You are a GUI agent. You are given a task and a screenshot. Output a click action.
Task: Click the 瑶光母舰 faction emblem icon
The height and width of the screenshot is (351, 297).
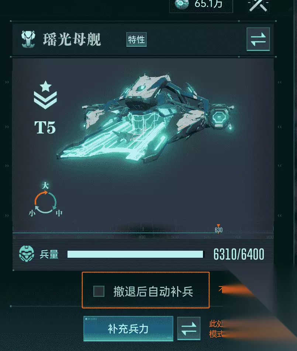[x=28, y=39]
